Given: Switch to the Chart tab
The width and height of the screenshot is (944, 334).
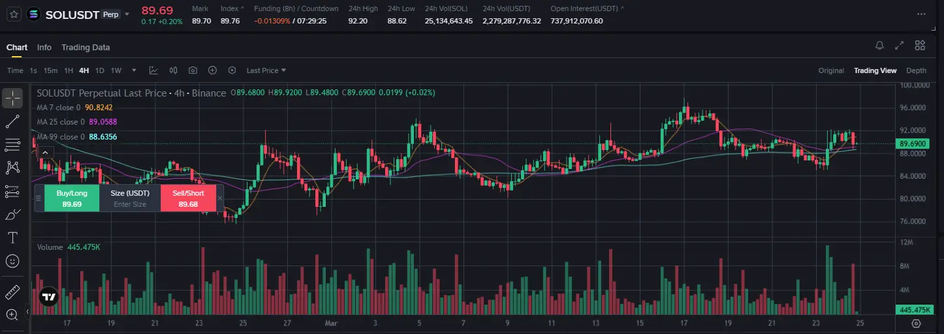Looking at the screenshot, I should 17,48.
